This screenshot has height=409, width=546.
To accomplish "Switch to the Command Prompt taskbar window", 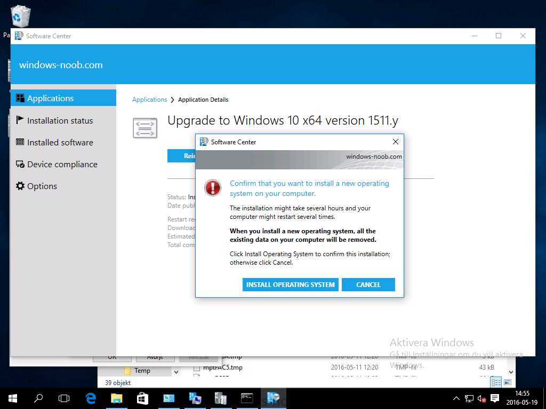I will (x=247, y=398).
